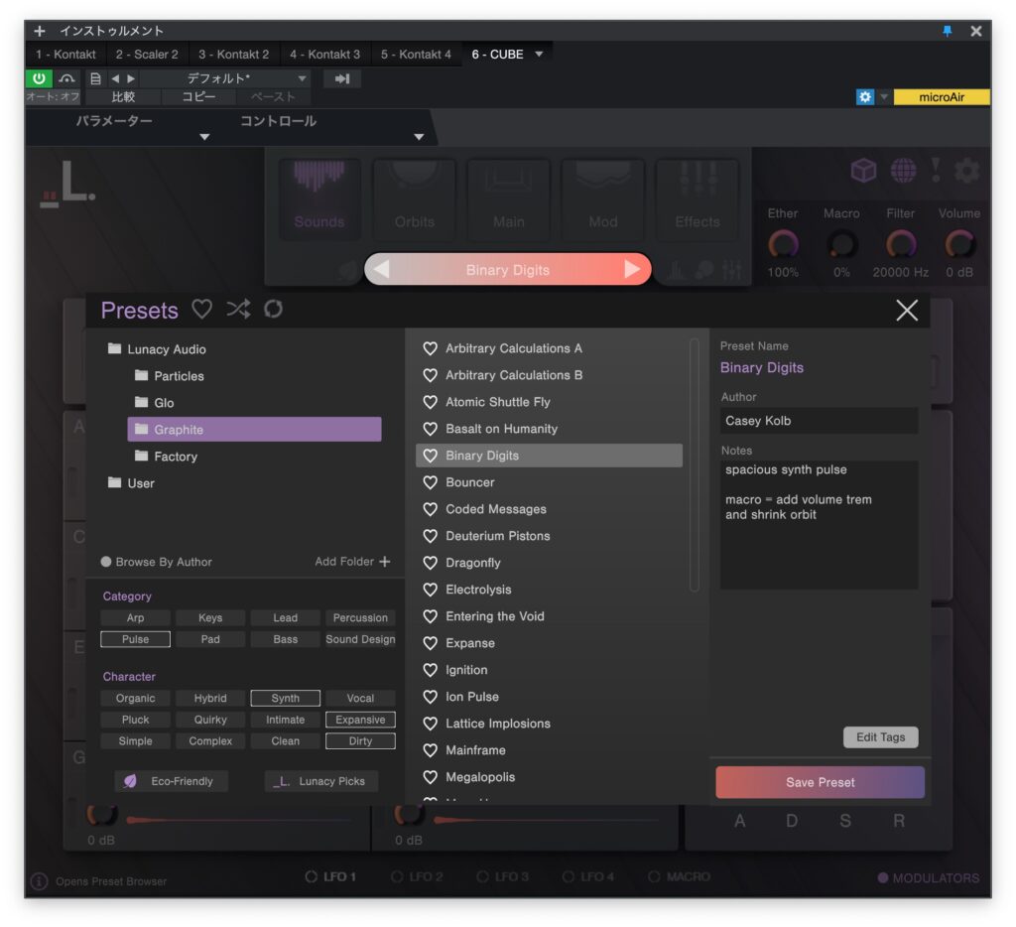This screenshot has height=927, width=1016.
Task: Click the refresh icon in Presets header
Action: pos(273,310)
